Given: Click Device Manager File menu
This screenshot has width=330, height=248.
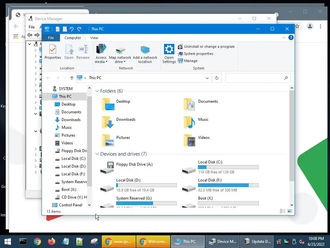Looking at the screenshot, I should (32, 27).
